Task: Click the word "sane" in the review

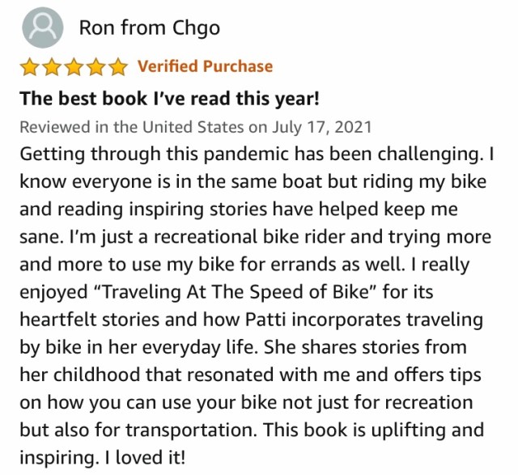Action: [x=40, y=236]
